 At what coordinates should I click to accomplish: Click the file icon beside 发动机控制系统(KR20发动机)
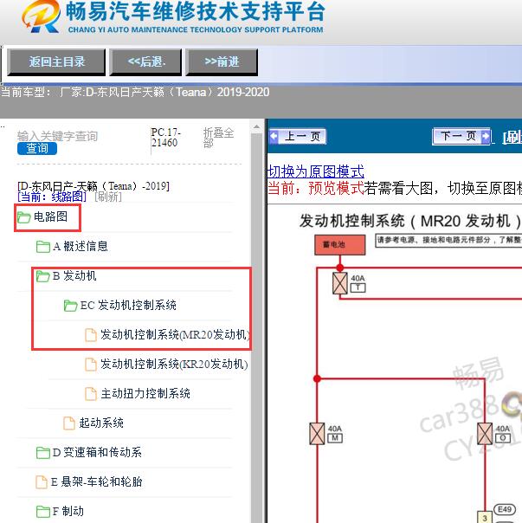91,365
